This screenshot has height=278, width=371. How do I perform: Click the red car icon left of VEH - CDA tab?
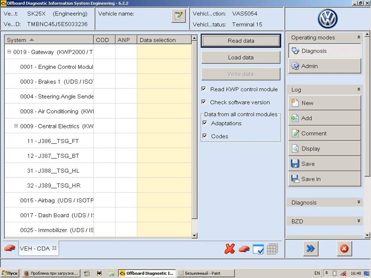[10, 248]
